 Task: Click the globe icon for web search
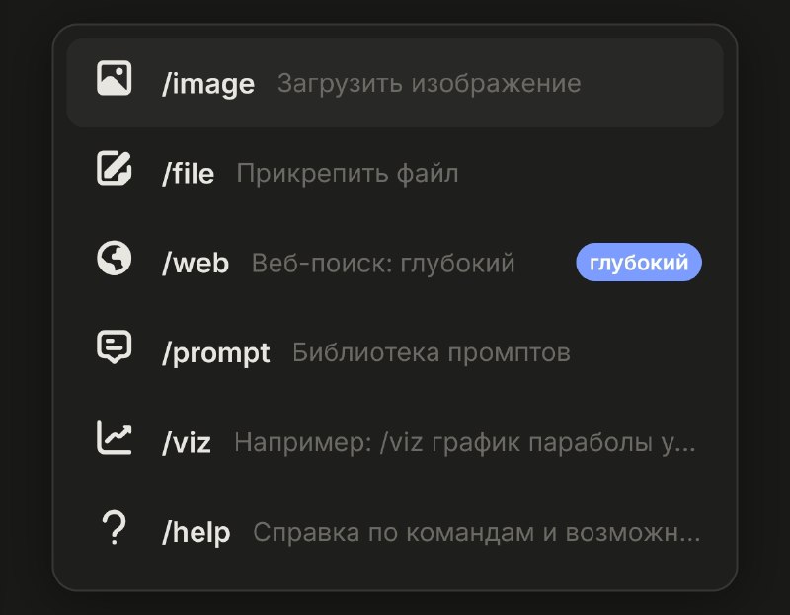115,259
